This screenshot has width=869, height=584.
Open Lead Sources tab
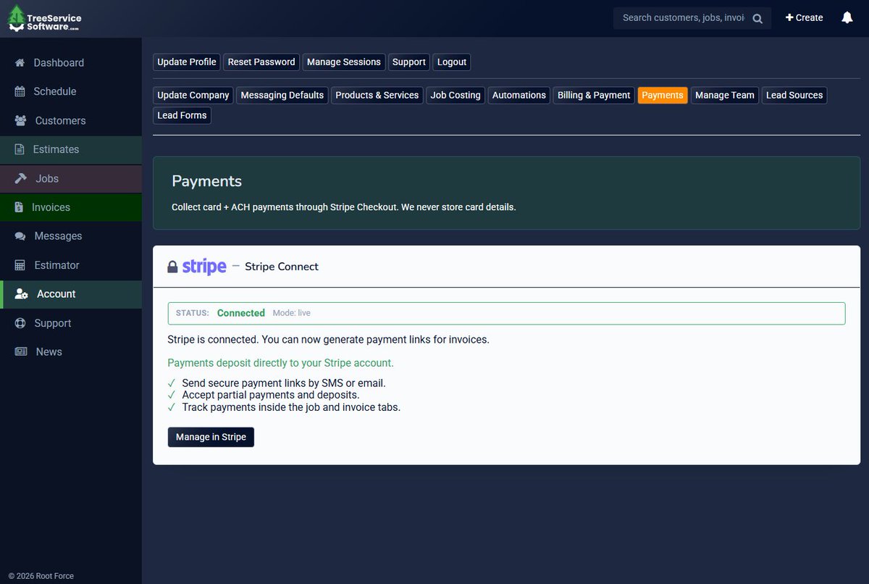pyautogui.click(x=794, y=96)
